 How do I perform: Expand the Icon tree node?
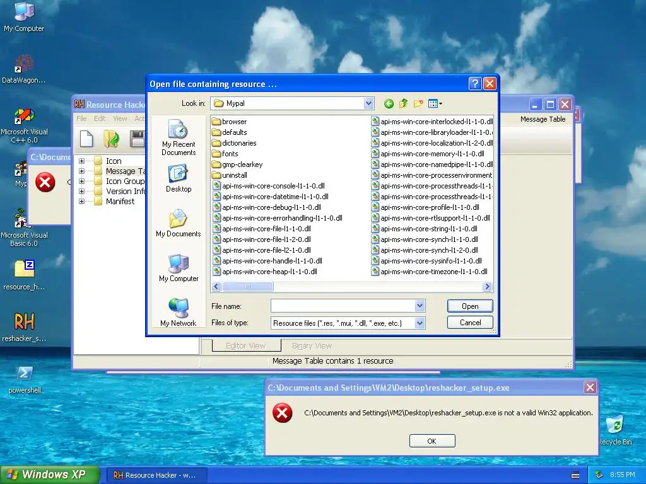click(x=81, y=161)
